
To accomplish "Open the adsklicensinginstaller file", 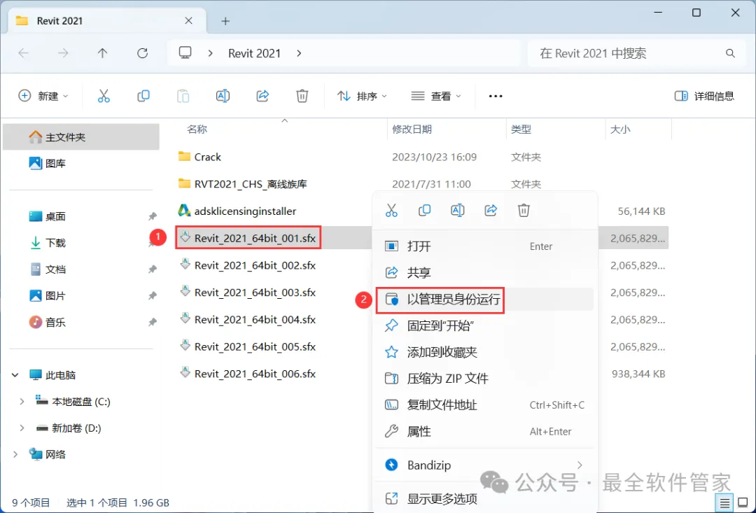I will [245, 211].
